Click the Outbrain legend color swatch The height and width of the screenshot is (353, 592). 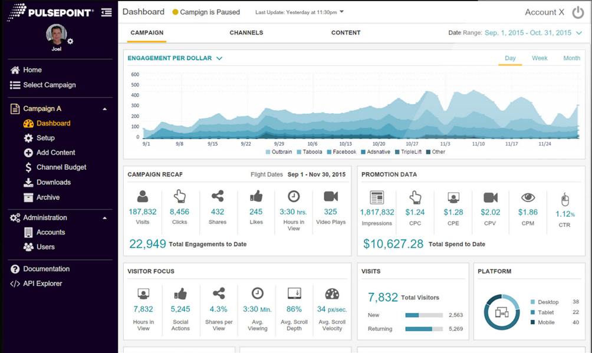268,152
